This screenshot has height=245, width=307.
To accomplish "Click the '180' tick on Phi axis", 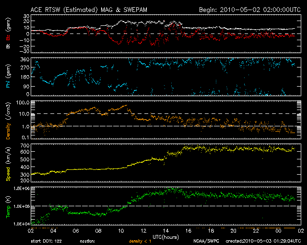I will click(25, 77).
